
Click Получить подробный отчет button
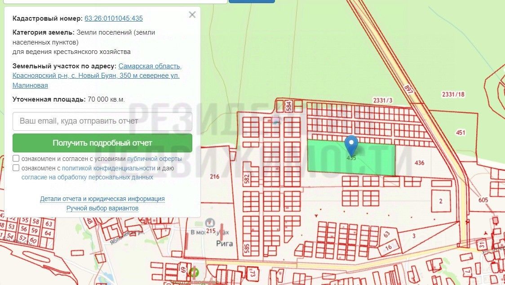click(x=102, y=143)
